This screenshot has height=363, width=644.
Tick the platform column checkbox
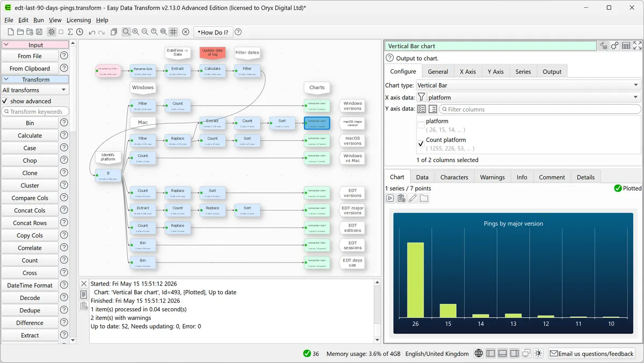tap(421, 125)
